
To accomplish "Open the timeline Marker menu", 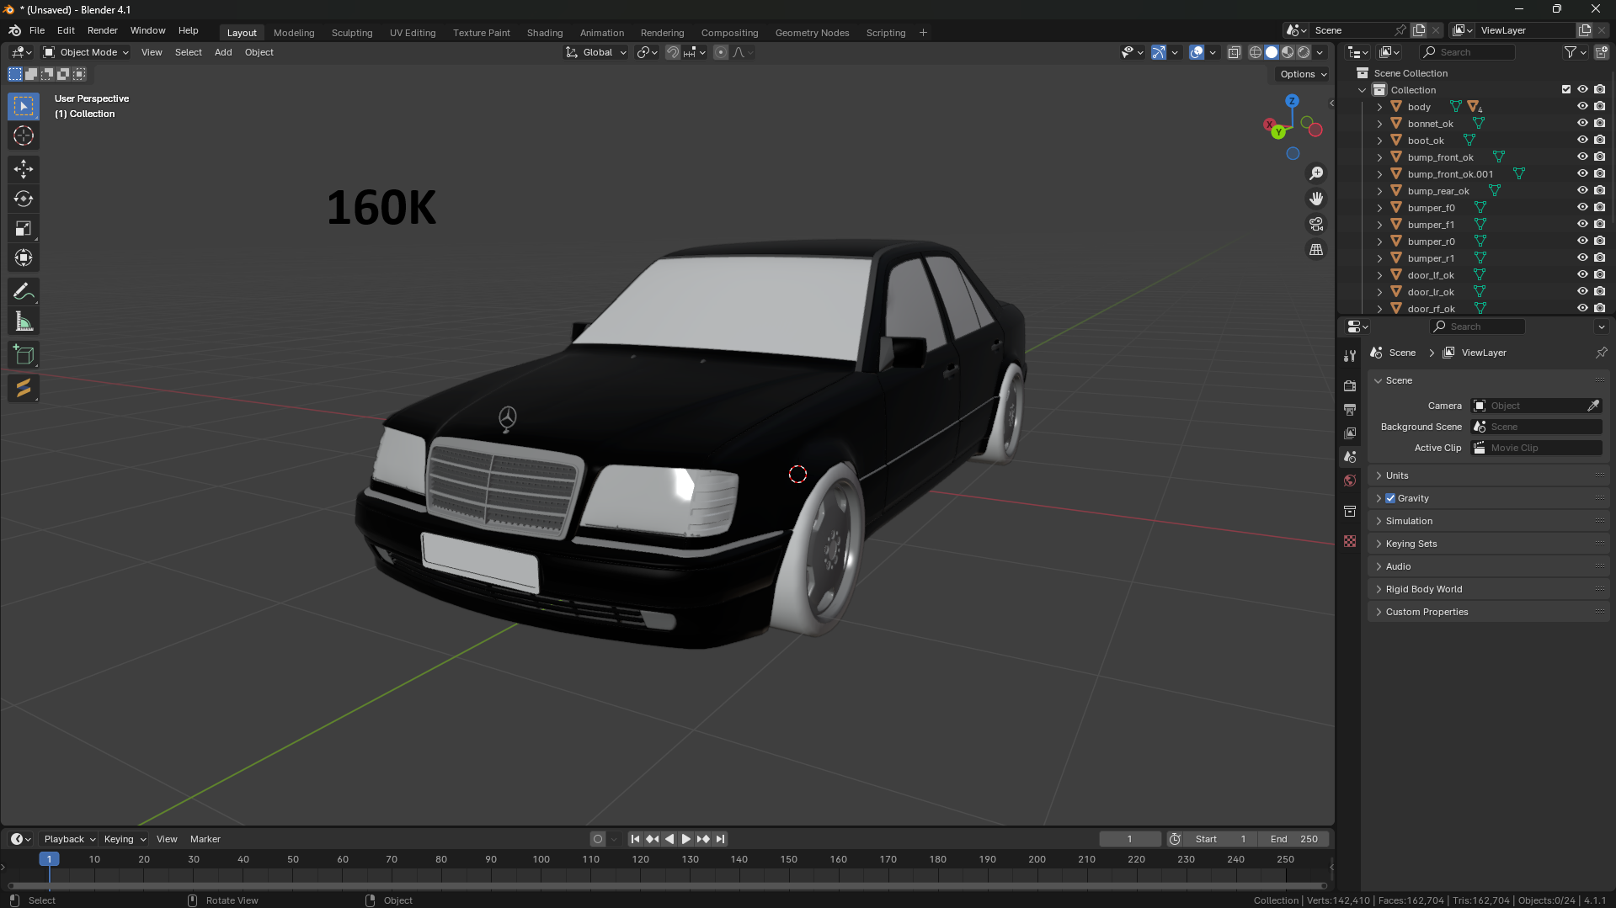I will (205, 839).
